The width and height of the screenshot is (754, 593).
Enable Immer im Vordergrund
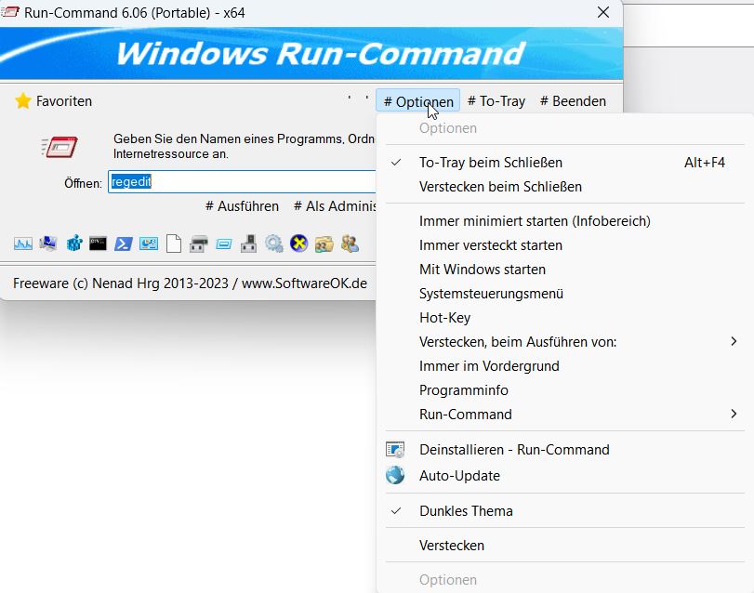coord(564,366)
